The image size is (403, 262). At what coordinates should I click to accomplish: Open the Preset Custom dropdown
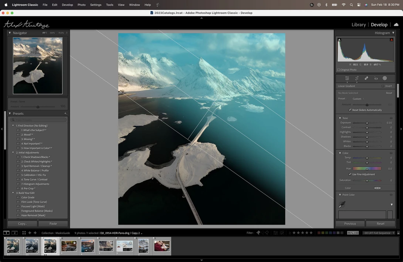pyautogui.click(x=358, y=99)
